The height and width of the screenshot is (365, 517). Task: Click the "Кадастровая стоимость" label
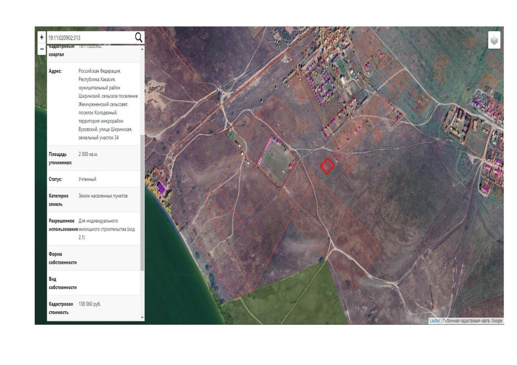61,308
